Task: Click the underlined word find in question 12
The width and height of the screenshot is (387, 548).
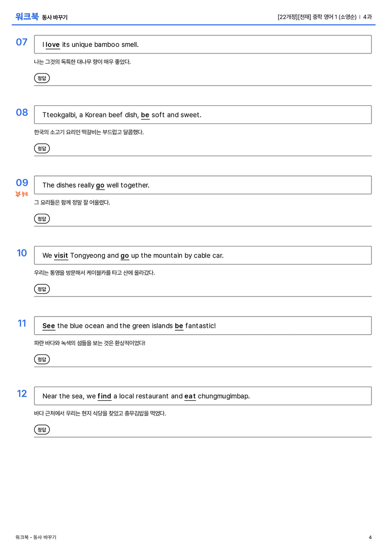Action: (x=104, y=396)
